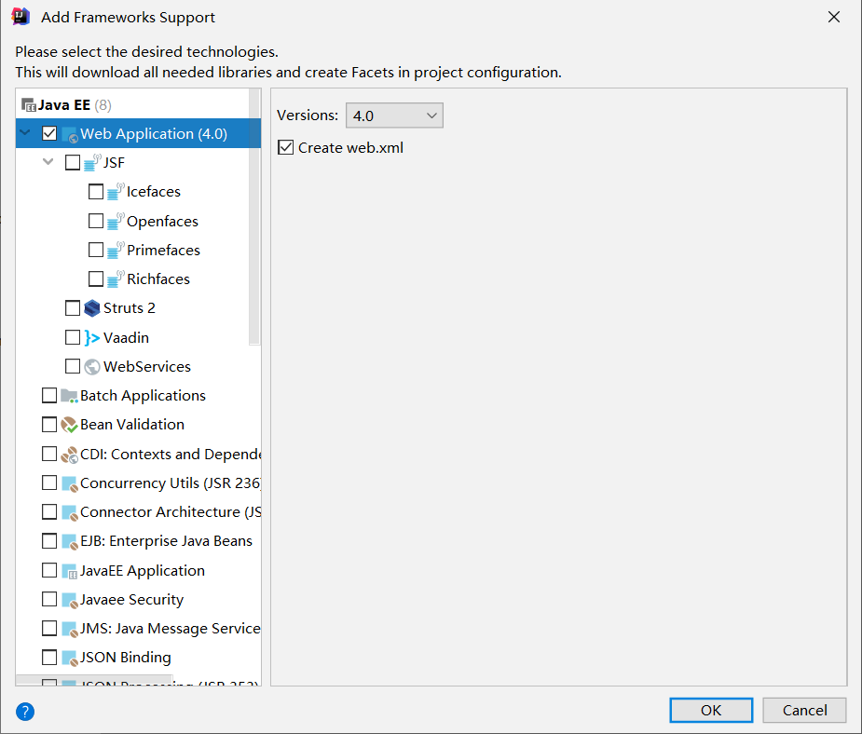This screenshot has width=862, height=734.
Task: Click the EJB Enterprise Java Beans icon
Action: click(x=69, y=542)
